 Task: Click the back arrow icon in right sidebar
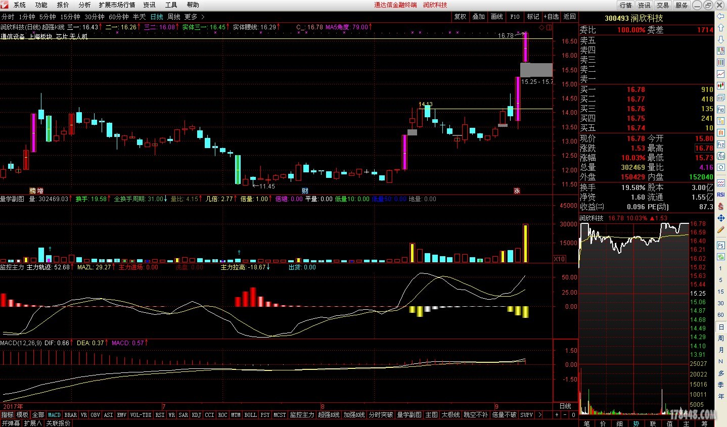pos(720,17)
